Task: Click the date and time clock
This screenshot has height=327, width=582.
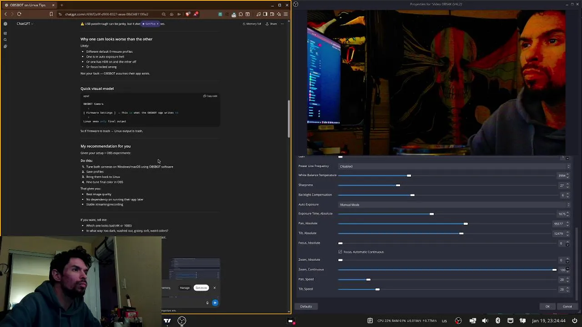Action: (549, 321)
